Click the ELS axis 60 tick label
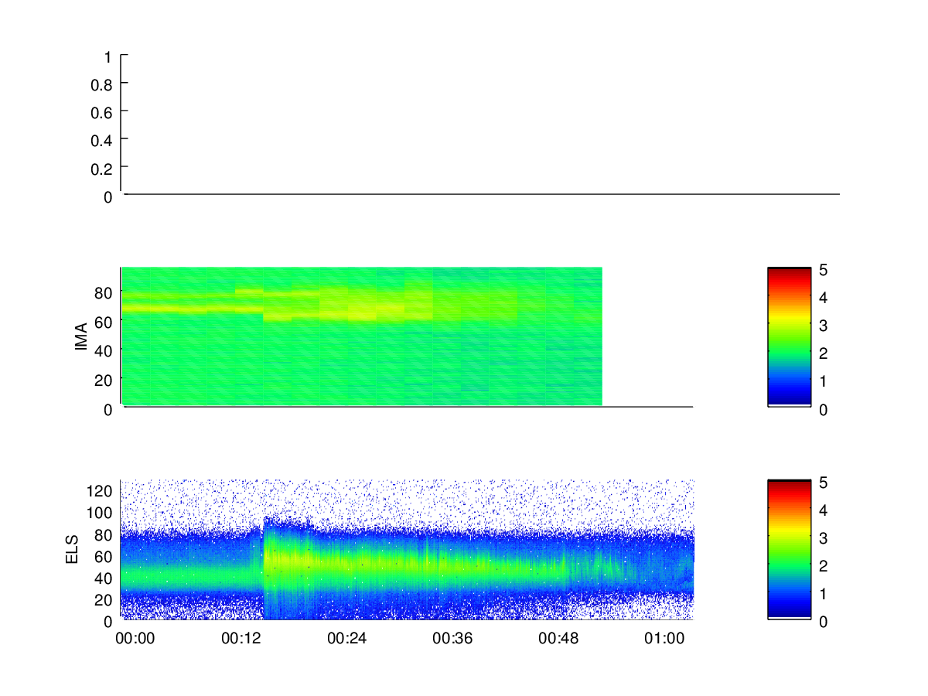 (x=104, y=556)
